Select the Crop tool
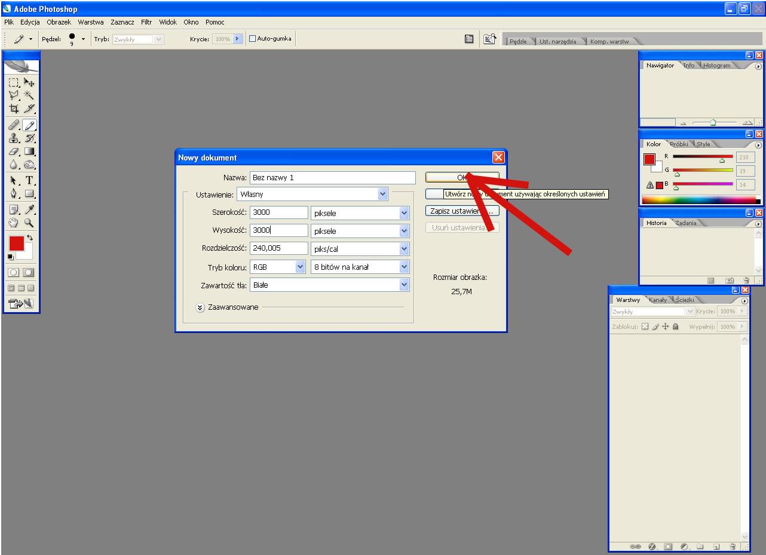 14,109
